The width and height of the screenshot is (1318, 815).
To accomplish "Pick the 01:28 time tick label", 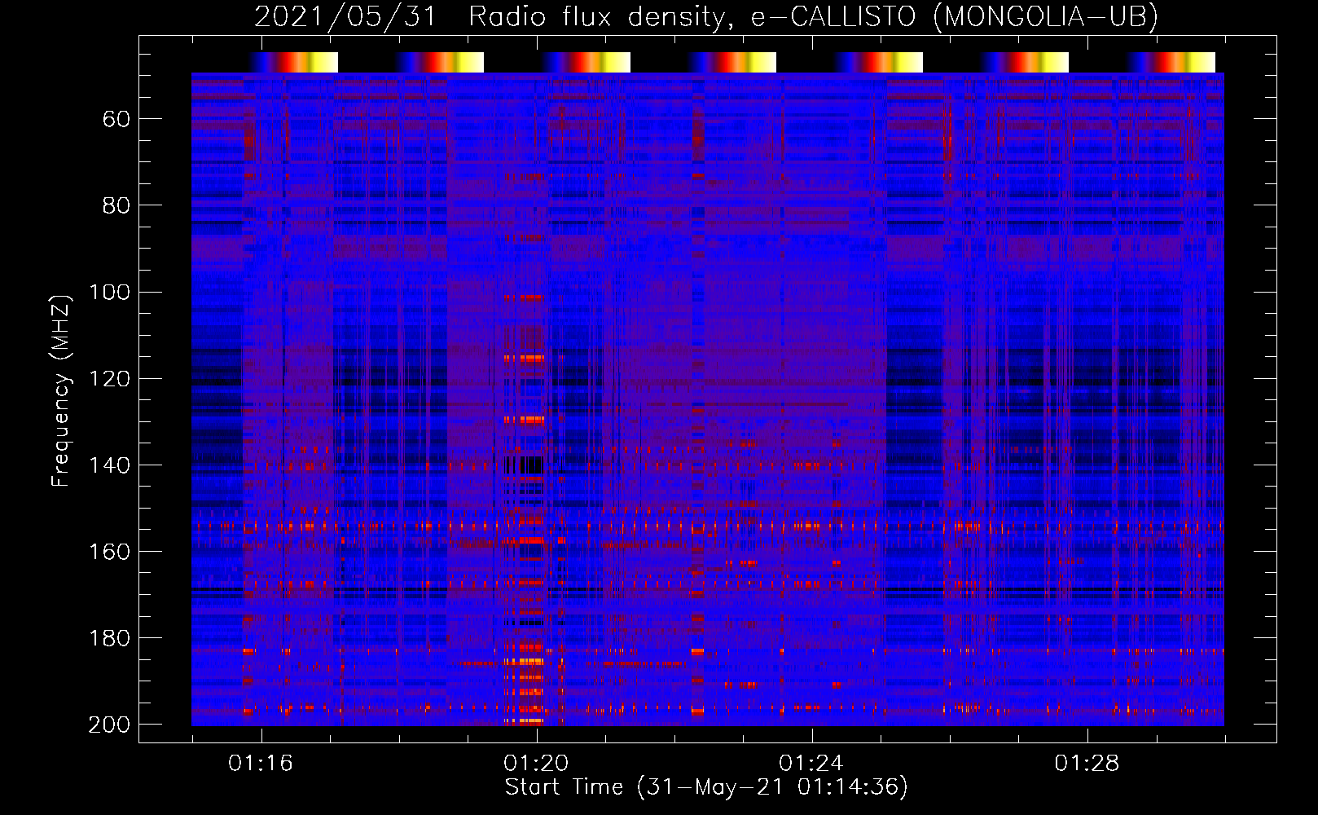I will (x=1087, y=763).
